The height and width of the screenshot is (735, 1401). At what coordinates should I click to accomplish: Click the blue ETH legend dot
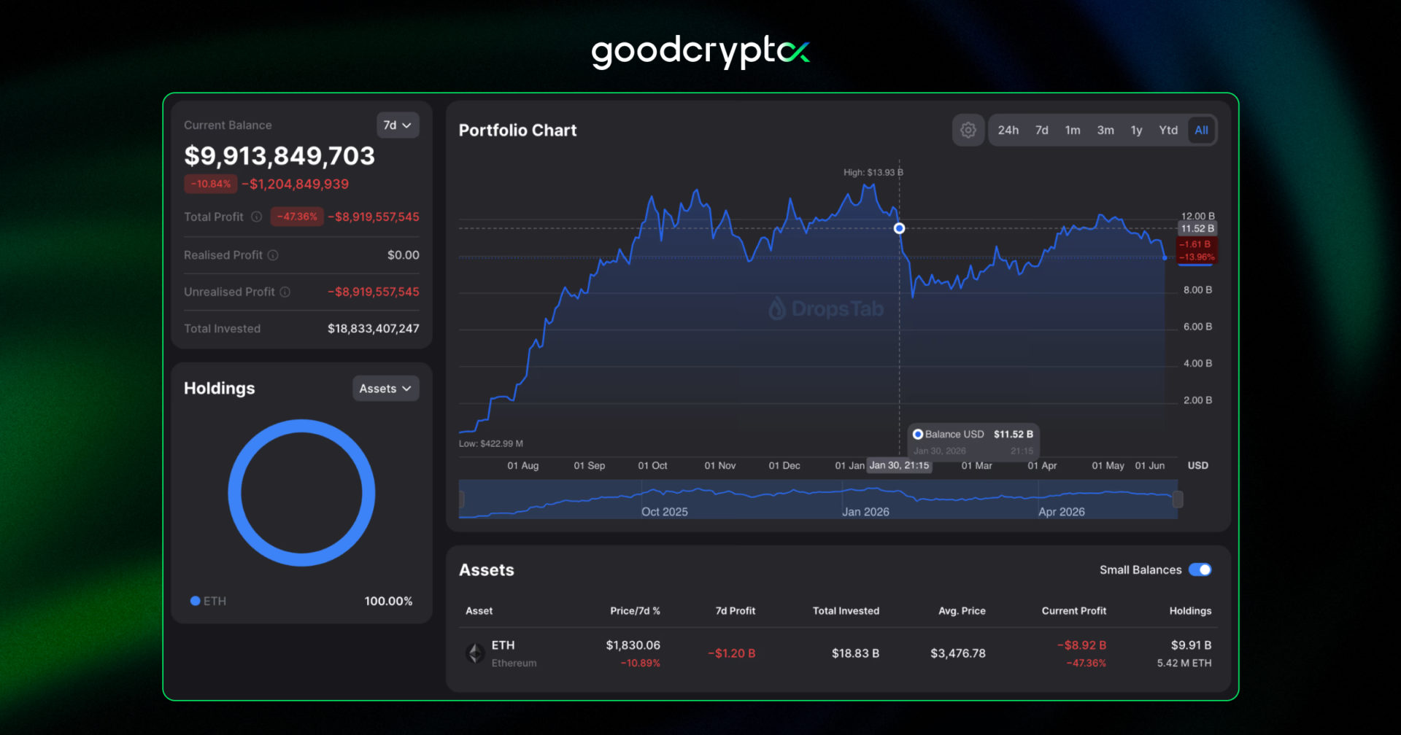point(195,601)
